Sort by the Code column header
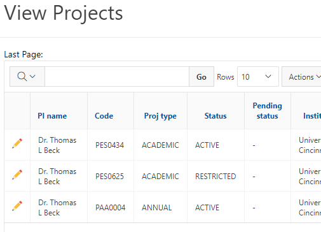Screen dimensions: 321x232 [x=104, y=116]
